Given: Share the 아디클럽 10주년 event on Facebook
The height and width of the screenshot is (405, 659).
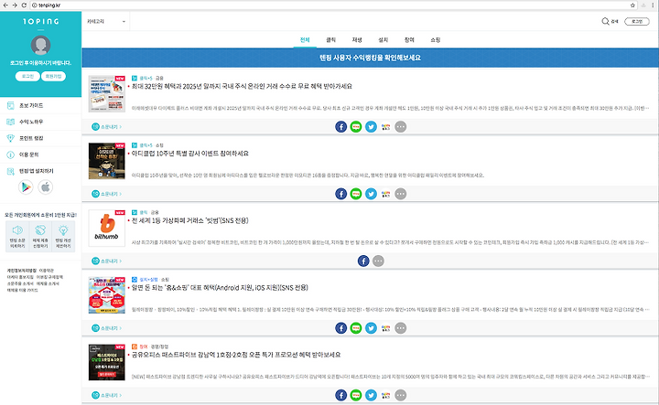Looking at the screenshot, I should tap(340, 194).
